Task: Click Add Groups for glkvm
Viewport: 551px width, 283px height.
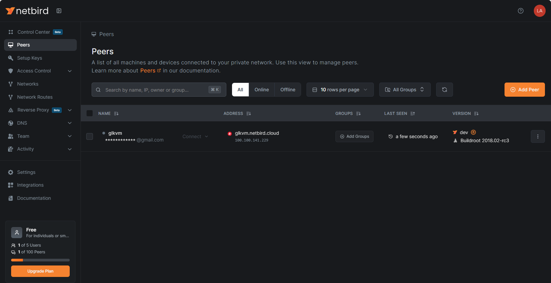Action: (x=354, y=136)
